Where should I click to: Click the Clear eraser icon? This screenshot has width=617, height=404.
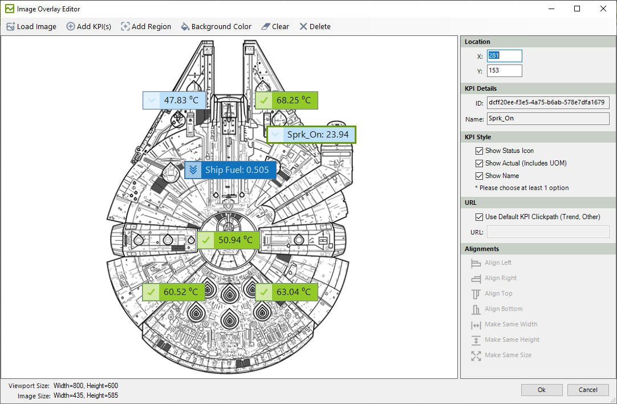[266, 26]
